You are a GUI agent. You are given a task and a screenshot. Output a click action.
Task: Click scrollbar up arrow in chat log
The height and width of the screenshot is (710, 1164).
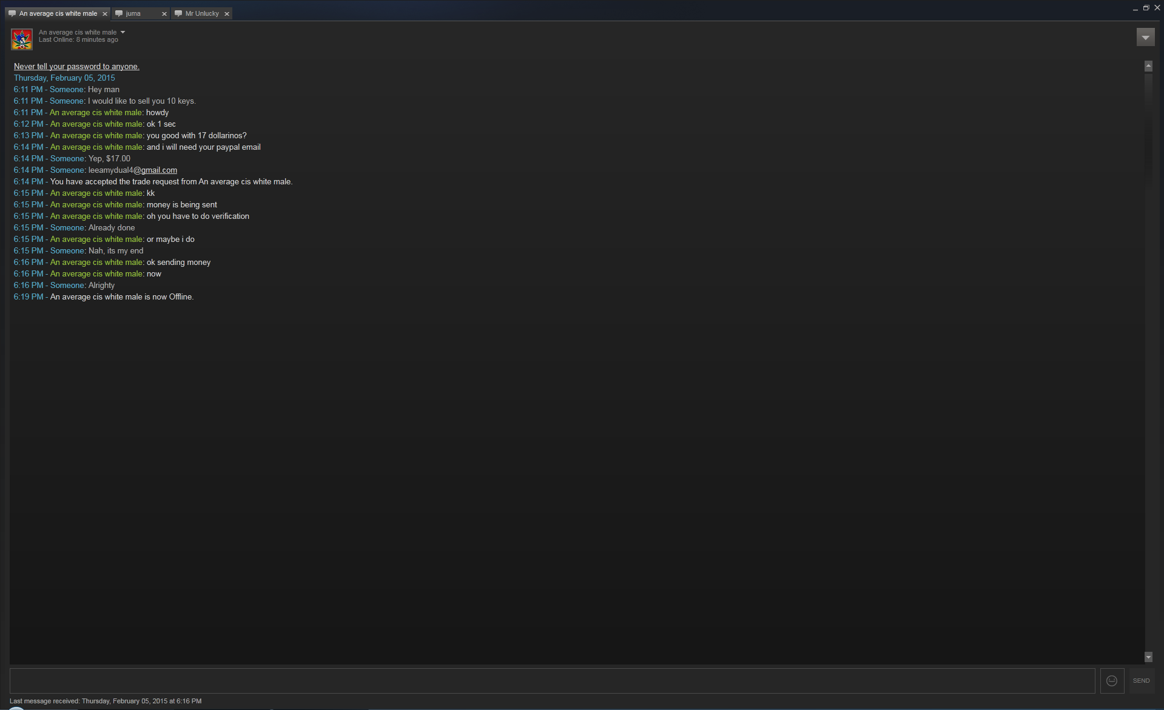(x=1148, y=65)
